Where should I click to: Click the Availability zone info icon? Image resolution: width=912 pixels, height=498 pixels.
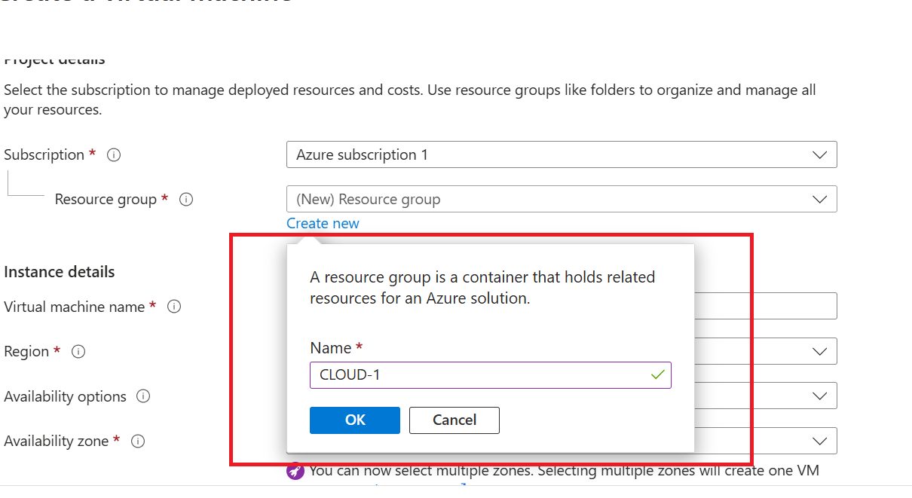(138, 441)
